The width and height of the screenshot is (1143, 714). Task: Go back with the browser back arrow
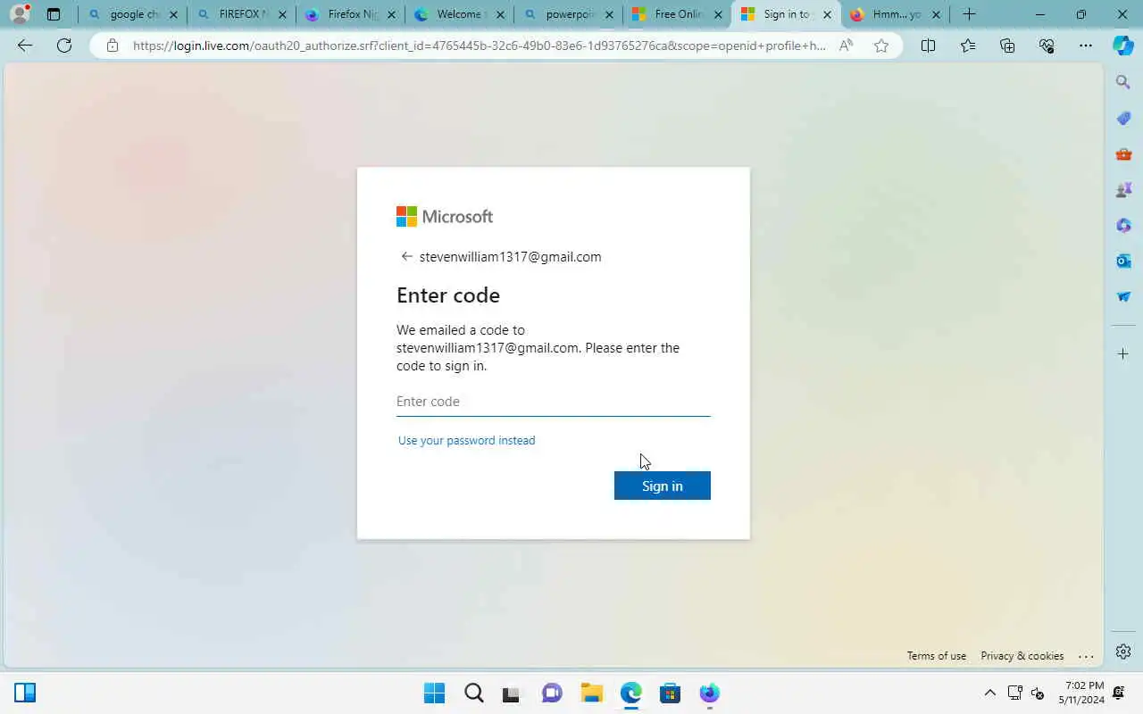[x=25, y=46]
